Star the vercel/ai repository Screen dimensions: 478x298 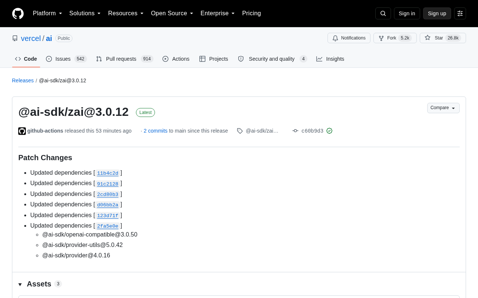point(443,38)
